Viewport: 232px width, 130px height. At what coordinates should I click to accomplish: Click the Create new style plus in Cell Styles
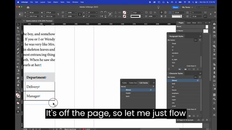pos(153,87)
